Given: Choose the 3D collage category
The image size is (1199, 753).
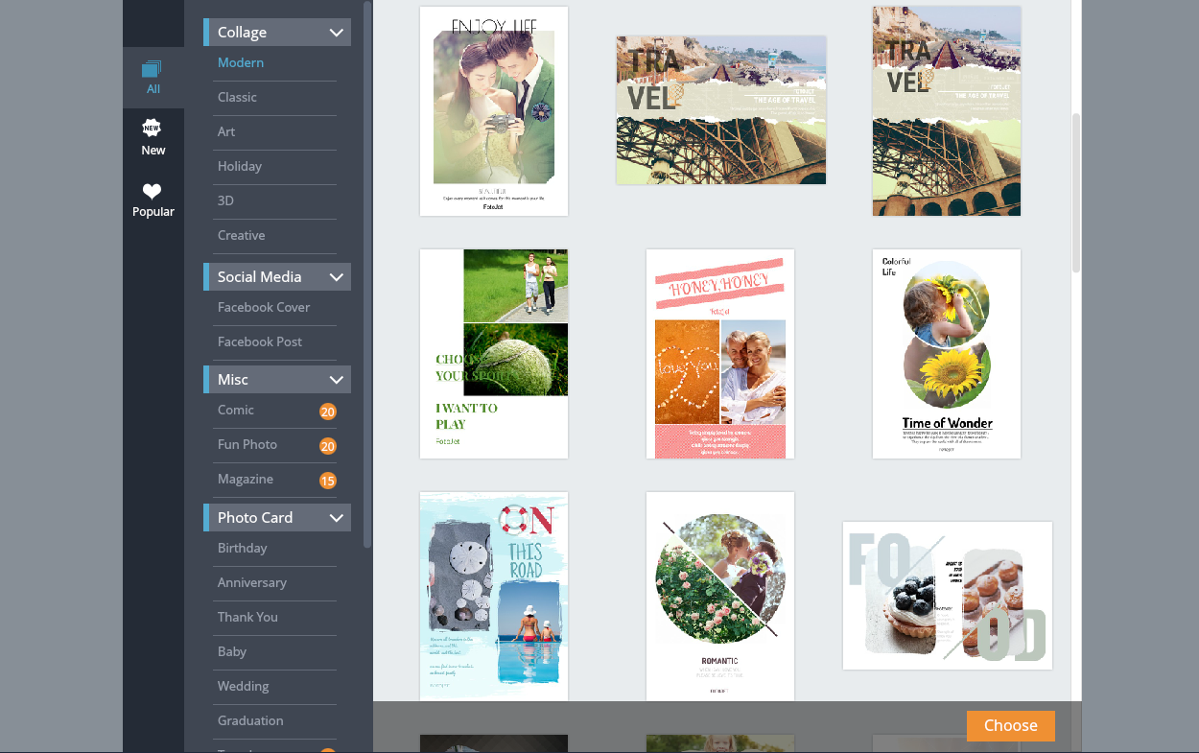Looking at the screenshot, I should (225, 200).
